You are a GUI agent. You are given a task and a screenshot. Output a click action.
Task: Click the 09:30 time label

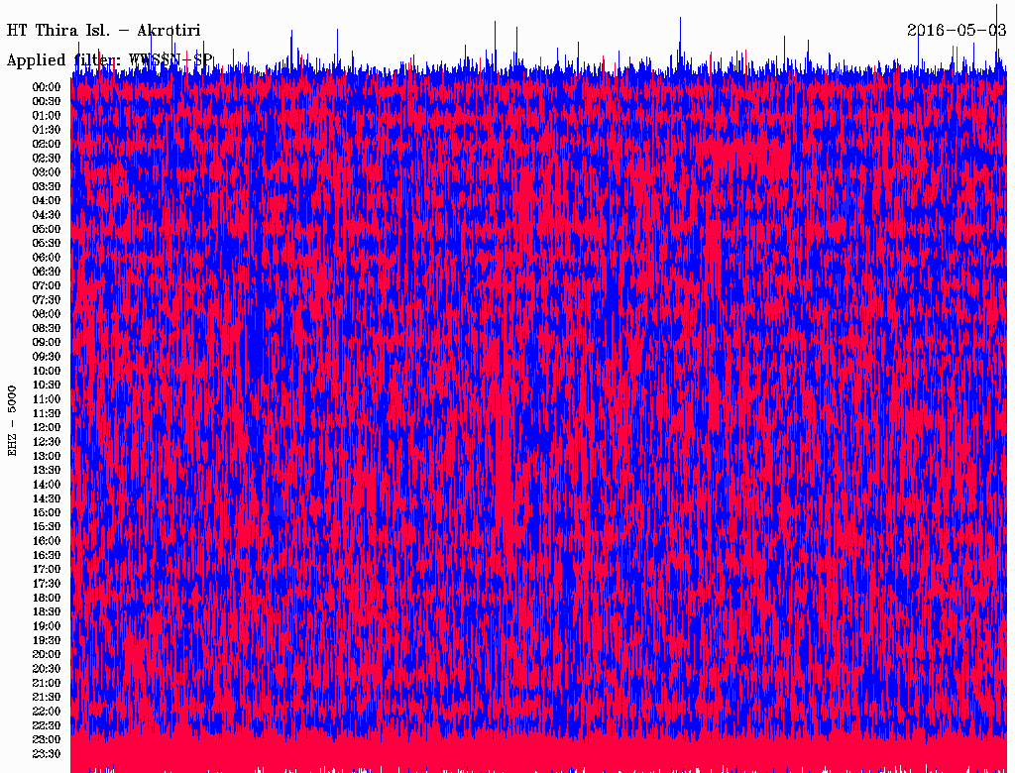coord(47,357)
